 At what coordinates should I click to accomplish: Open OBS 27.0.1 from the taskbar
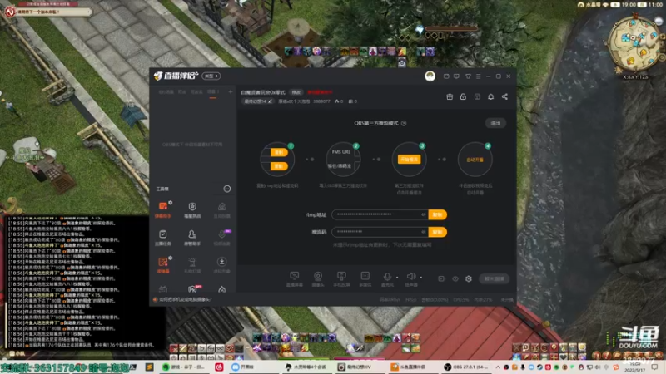pos(467,367)
